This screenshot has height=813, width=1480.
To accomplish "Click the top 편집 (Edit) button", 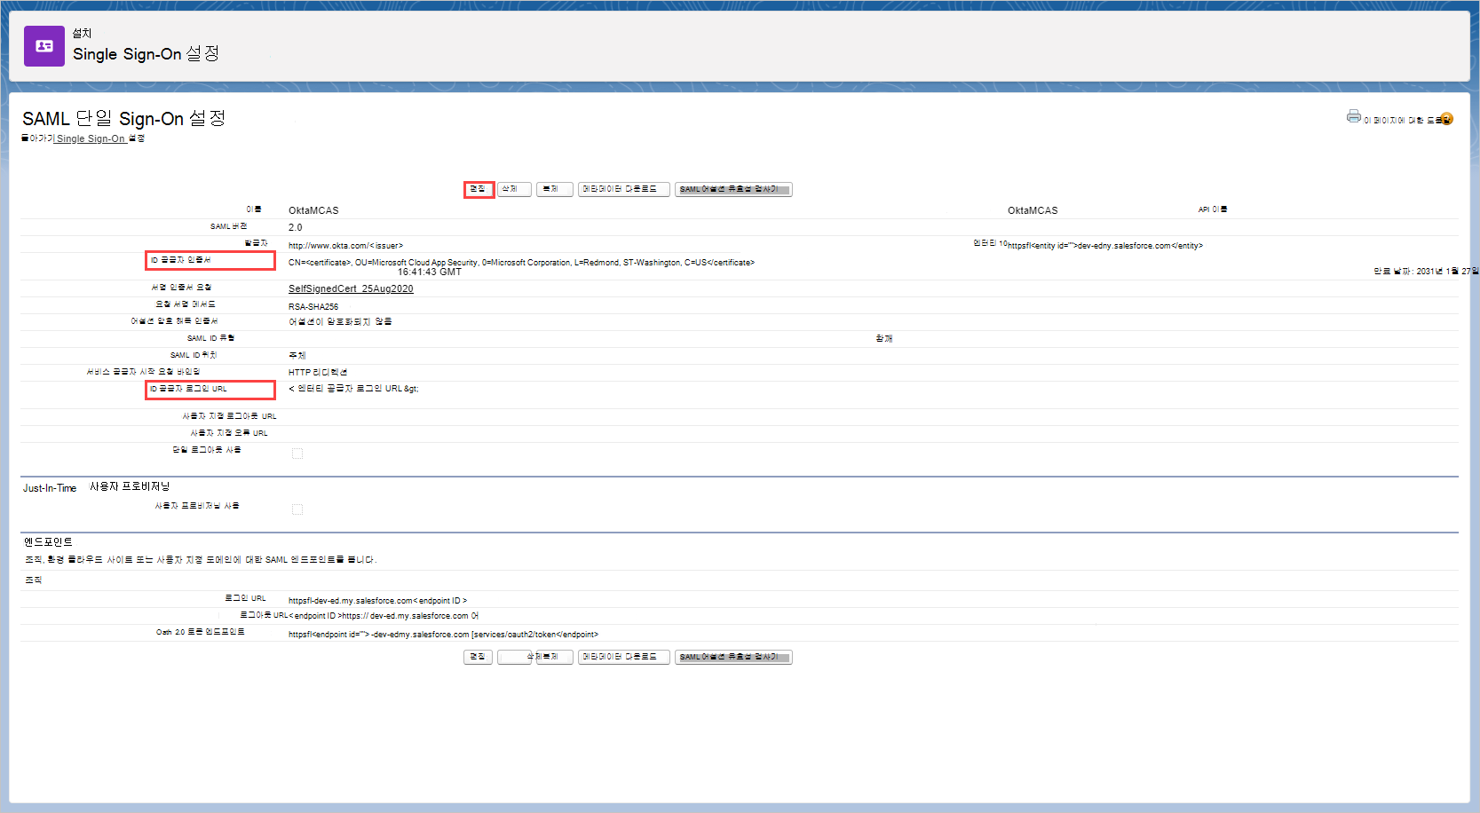I will pos(479,189).
